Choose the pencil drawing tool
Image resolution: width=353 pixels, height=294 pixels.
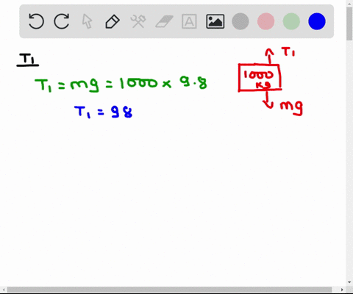point(113,21)
